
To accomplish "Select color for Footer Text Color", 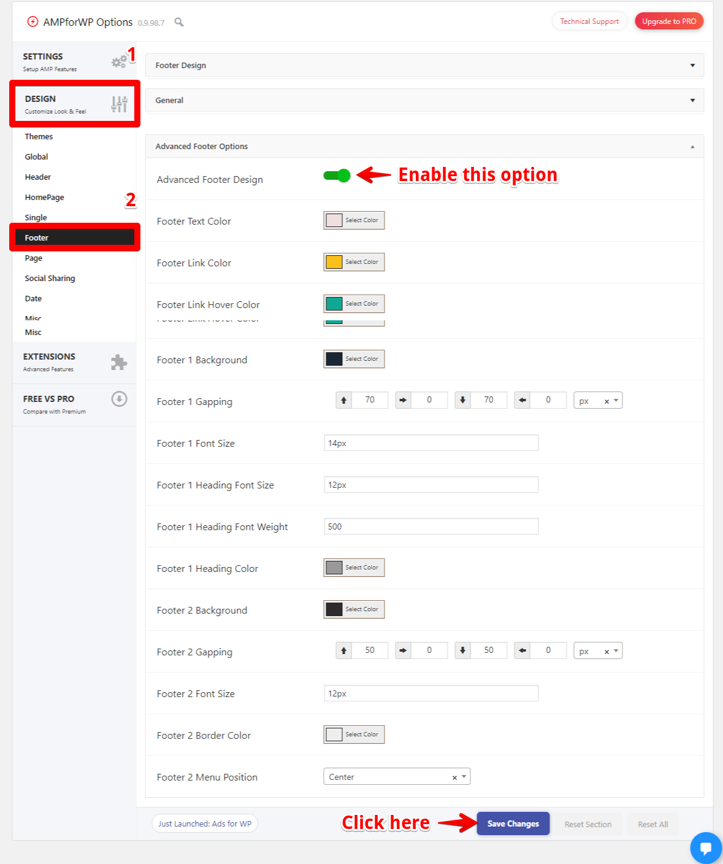I will [354, 220].
